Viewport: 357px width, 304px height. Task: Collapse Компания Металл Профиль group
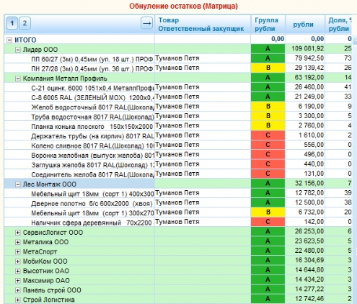17,79
